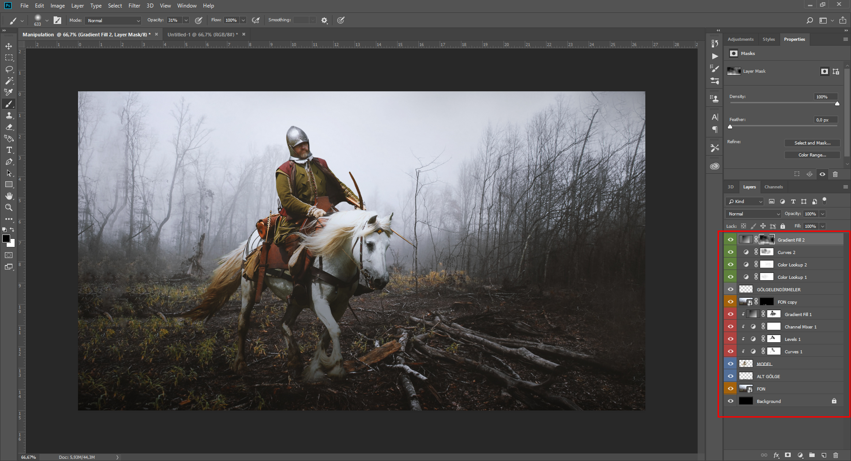Open the layer Kind filter dropdown
Viewport: 851px width, 461px height.
coord(745,202)
